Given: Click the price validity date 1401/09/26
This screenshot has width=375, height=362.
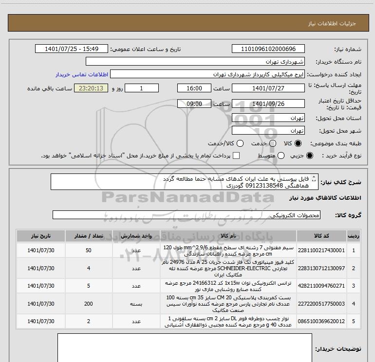Looking at the screenshot, I should [268, 103].
